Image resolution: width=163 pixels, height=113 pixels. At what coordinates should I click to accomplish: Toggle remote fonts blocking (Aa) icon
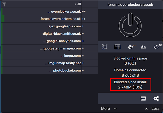[x=143, y=47]
